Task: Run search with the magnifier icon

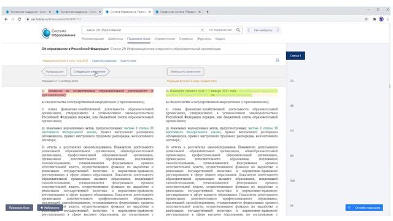Action: [x=238, y=30]
